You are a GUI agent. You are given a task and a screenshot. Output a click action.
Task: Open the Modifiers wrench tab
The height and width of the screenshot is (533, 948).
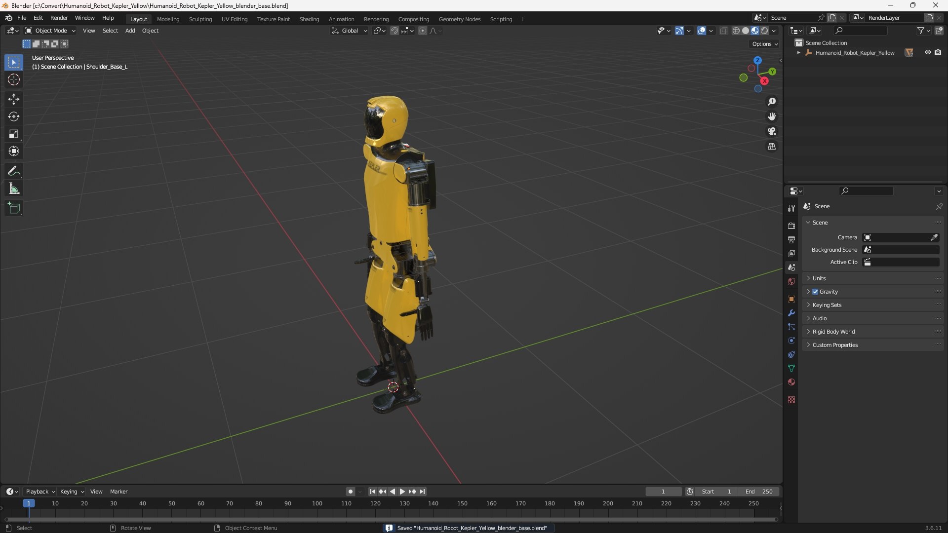pos(791,313)
